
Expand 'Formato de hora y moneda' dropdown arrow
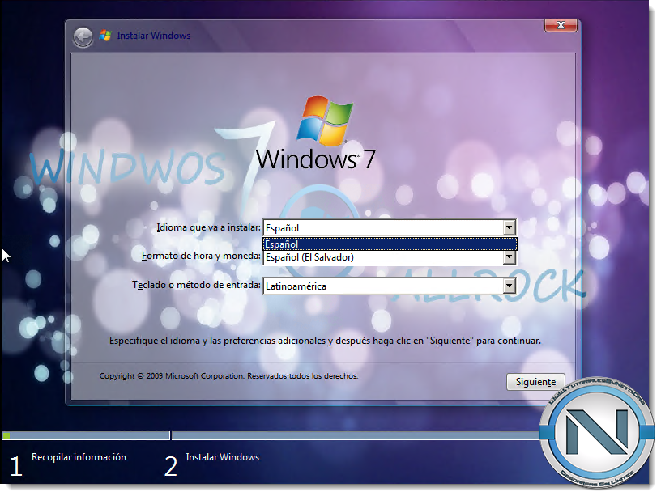510,257
